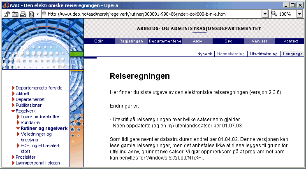Screen dimensions: 306x169
Task: Open the small arrow beside the document icon
Action: (x=37, y=14)
